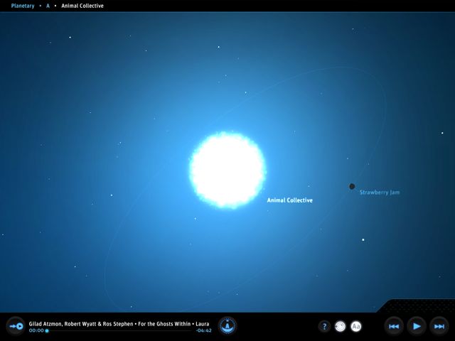
Task: Click the now playing track title text
Action: pyautogui.click(x=119, y=324)
